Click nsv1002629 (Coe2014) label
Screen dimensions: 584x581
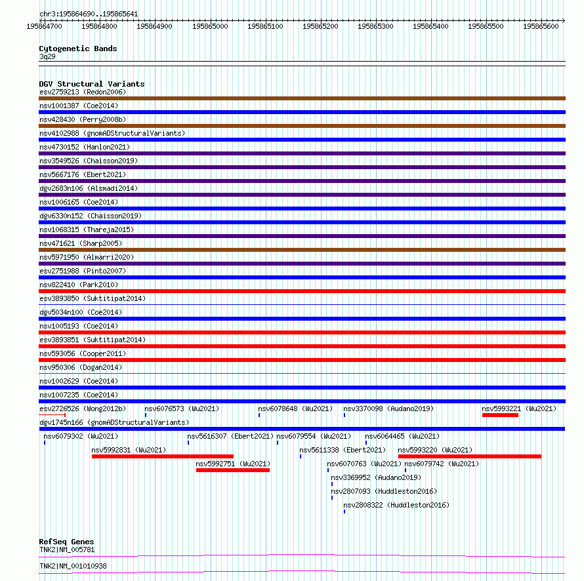(79, 381)
